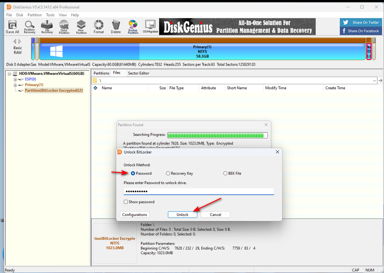Click the CAP status bar indicator

[355, 270]
